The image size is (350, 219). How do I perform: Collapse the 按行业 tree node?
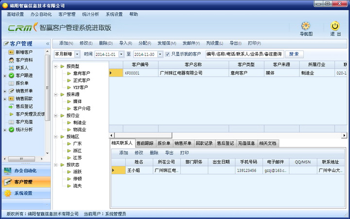(55, 115)
